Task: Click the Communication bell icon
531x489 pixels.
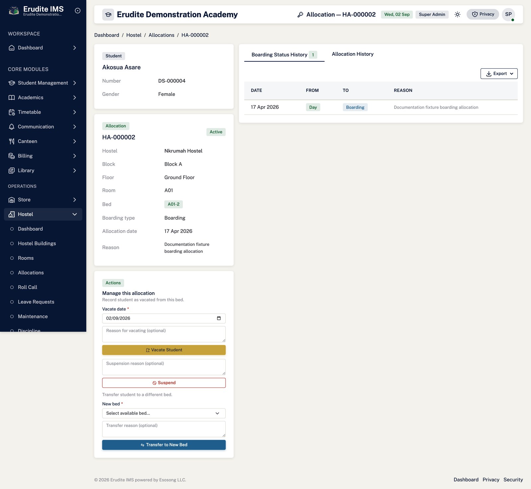Action: click(x=12, y=127)
